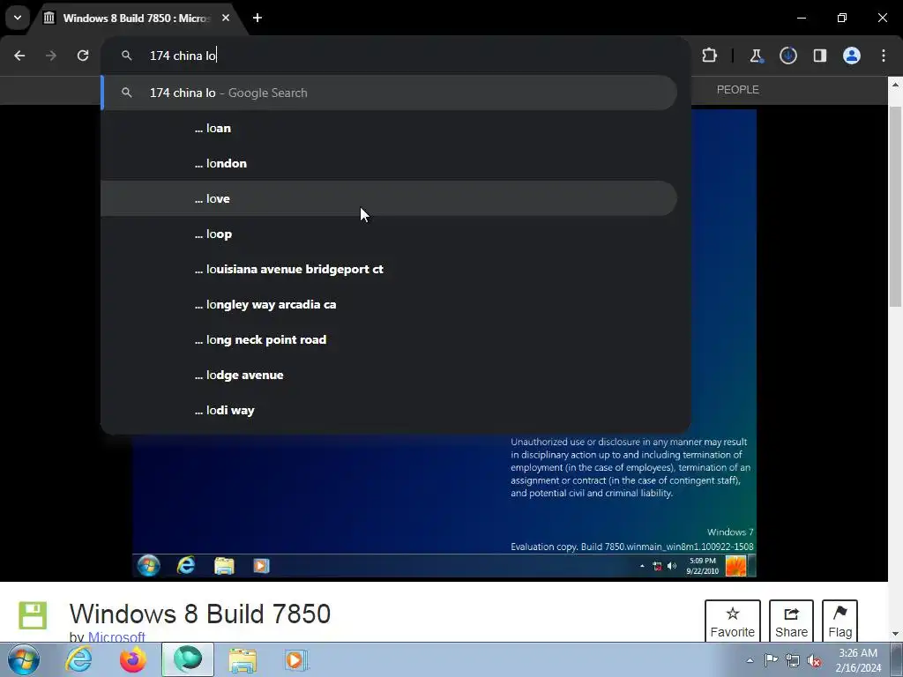The width and height of the screenshot is (903, 677).
Task: Click the address bar search text
Action: 183,56
